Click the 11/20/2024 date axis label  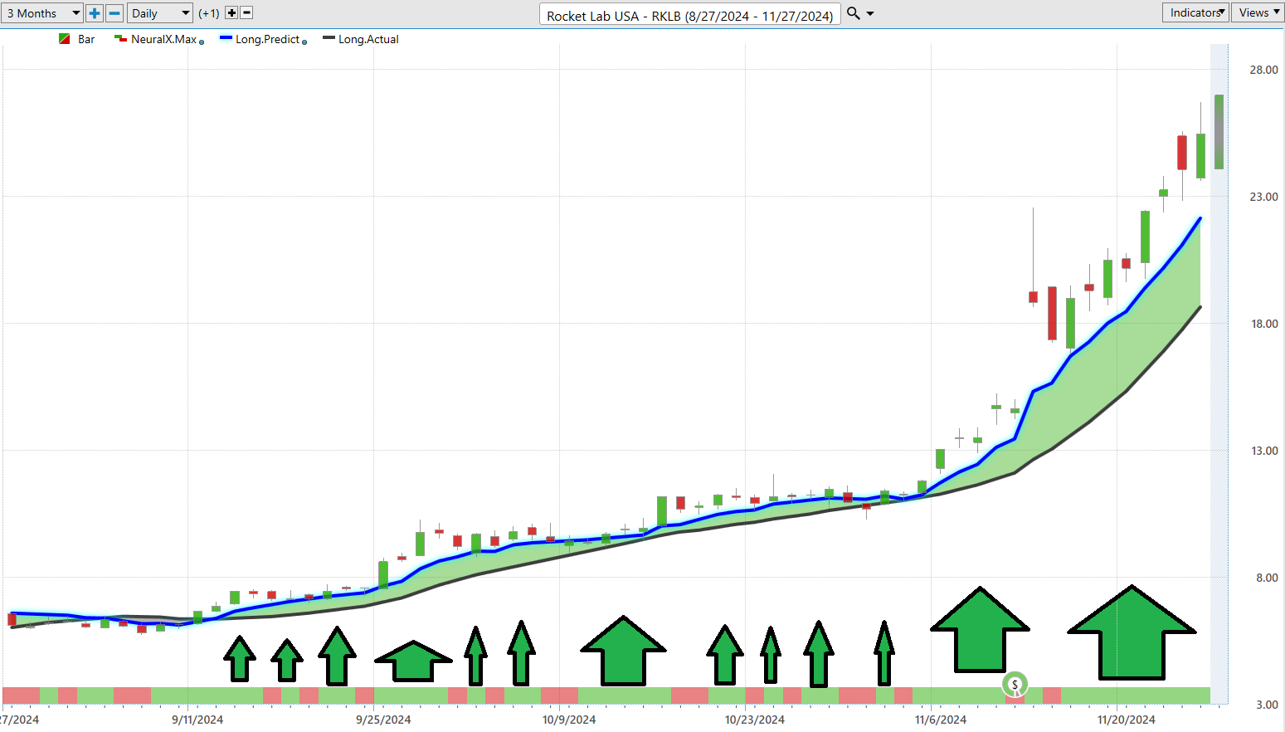point(1127,720)
